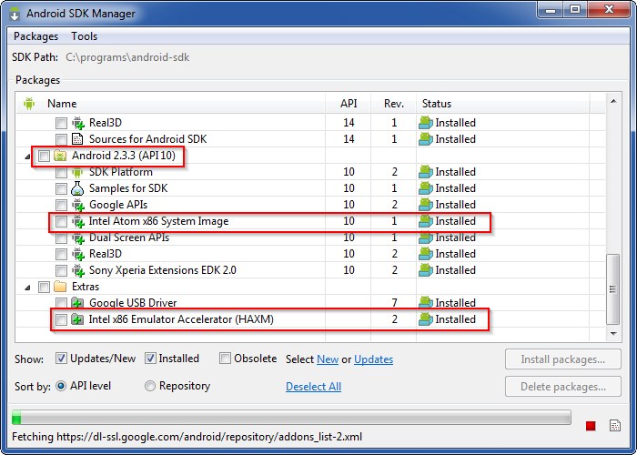Viewport: 637px width, 455px height.
Task: Click the Android 2.3.3 folder icon
Action: [60, 156]
